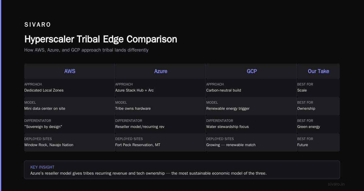Select the Our Take column header
The image size is (364, 191).
(x=318, y=71)
